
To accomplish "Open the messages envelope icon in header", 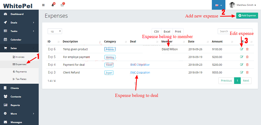I will tap(62, 5).
